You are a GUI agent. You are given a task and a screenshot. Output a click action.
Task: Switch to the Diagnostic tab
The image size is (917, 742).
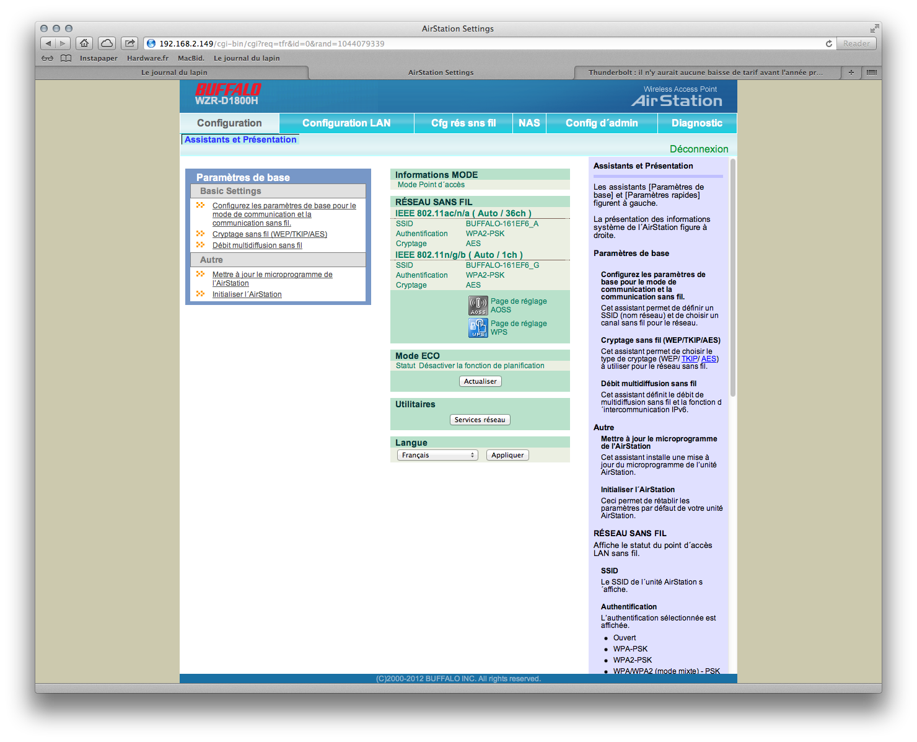[x=696, y=123]
